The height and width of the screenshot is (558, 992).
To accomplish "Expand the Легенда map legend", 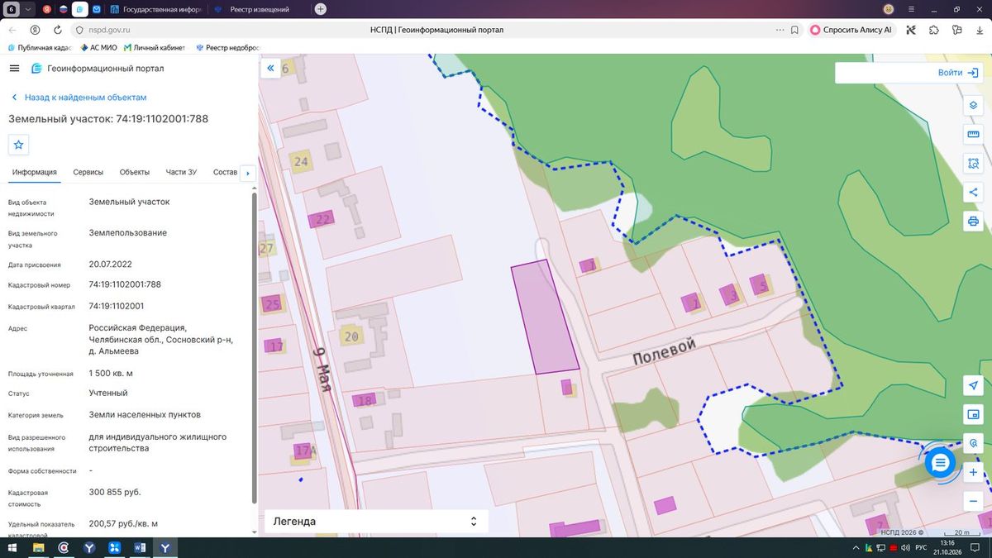I will click(376, 522).
